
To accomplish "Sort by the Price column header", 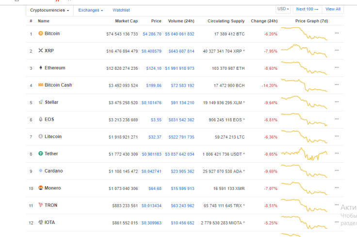I will pyautogui.click(x=156, y=21).
